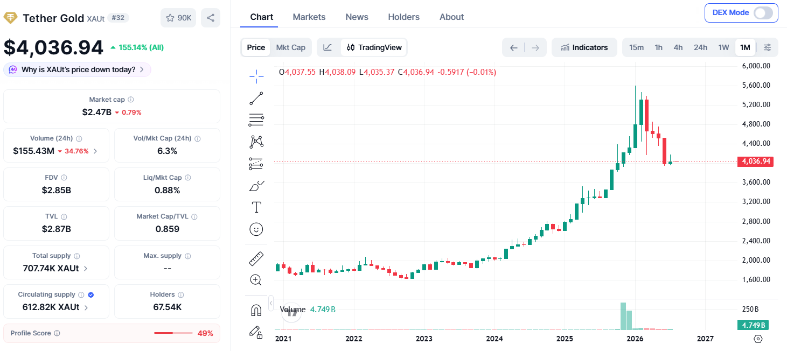Select the TradingView chart mode

(x=374, y=47)
